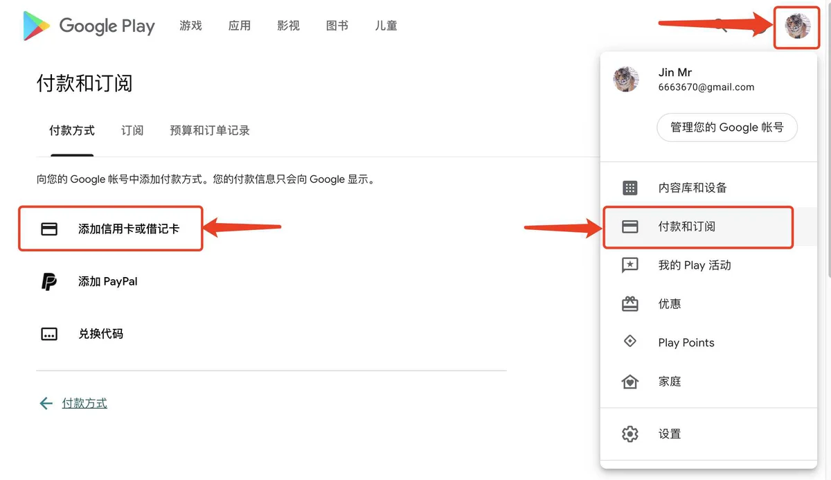Select the 内容库和设备 grid icon

[x=630, y=187]
